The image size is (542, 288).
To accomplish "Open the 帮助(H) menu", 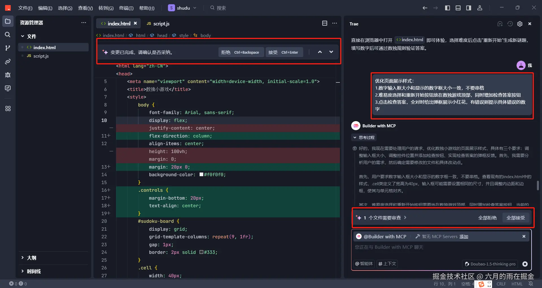I will coord(147,8).
